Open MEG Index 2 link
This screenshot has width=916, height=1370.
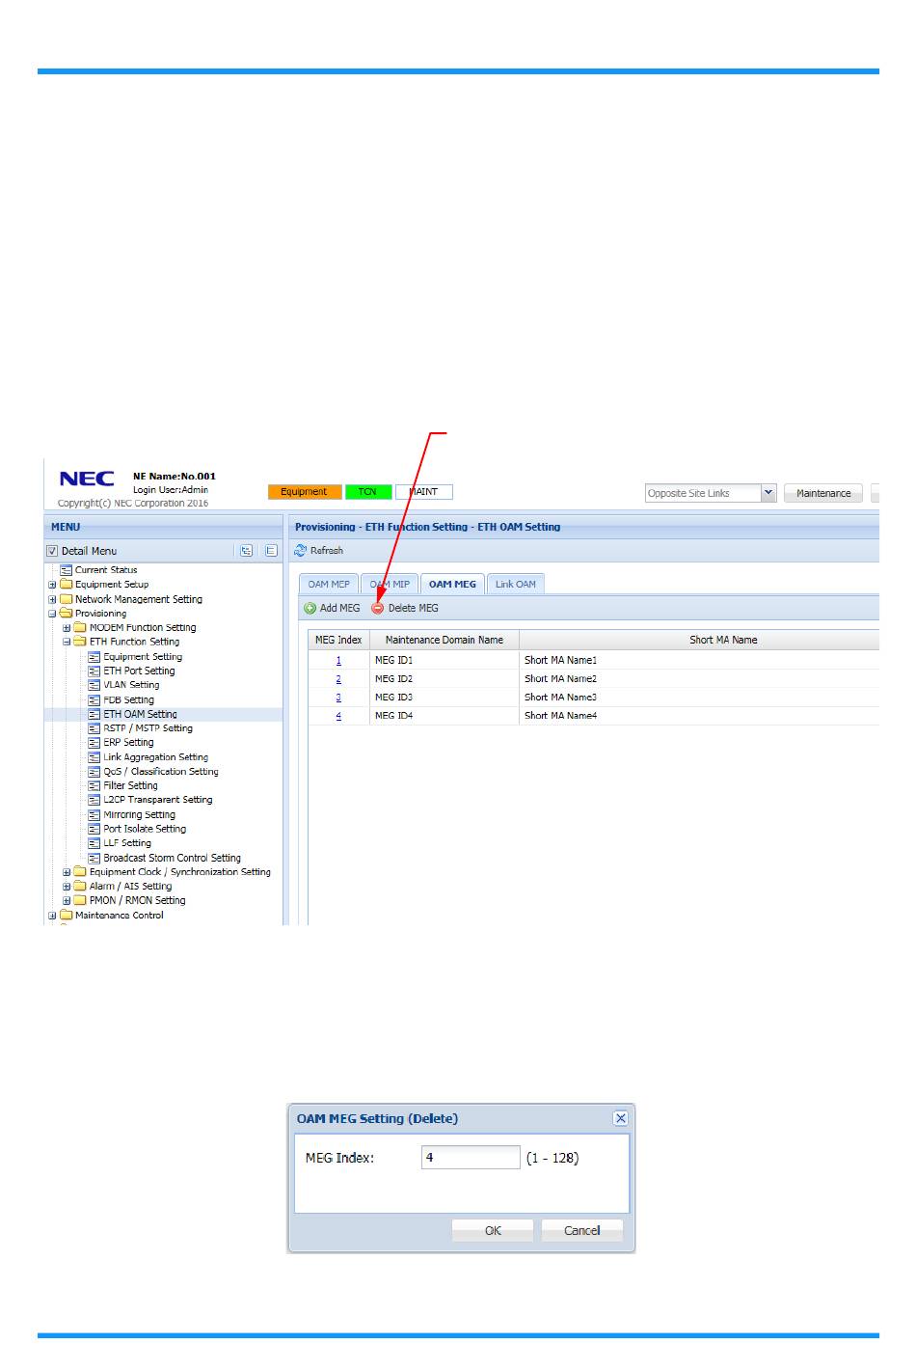pos(338,679)
